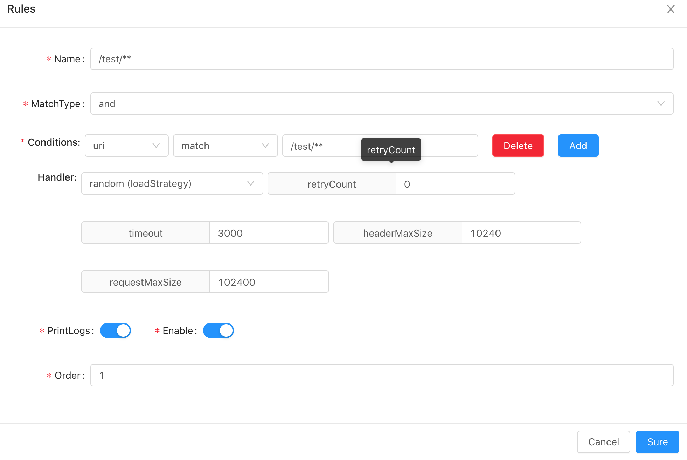Focus the retryCount value field
The image size is (687, 460).
point(455,184)
